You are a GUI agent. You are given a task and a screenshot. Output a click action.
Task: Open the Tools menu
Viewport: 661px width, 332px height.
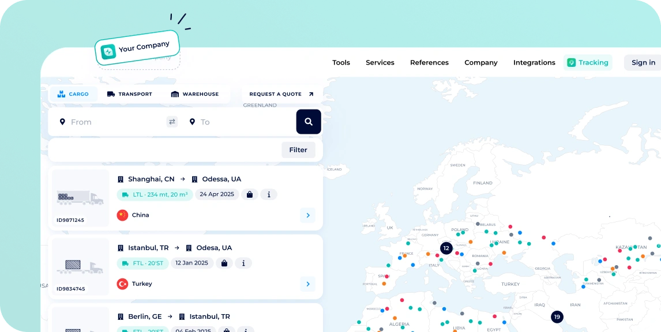[x=341, y=62]
